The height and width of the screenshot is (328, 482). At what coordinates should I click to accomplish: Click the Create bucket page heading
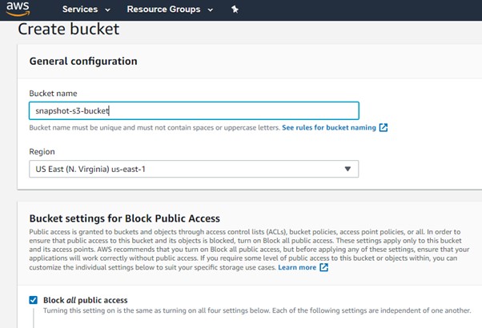[68, 30]
